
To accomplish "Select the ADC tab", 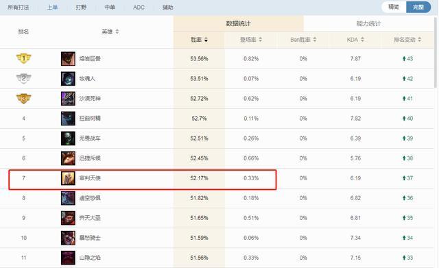I will (139, 8).
